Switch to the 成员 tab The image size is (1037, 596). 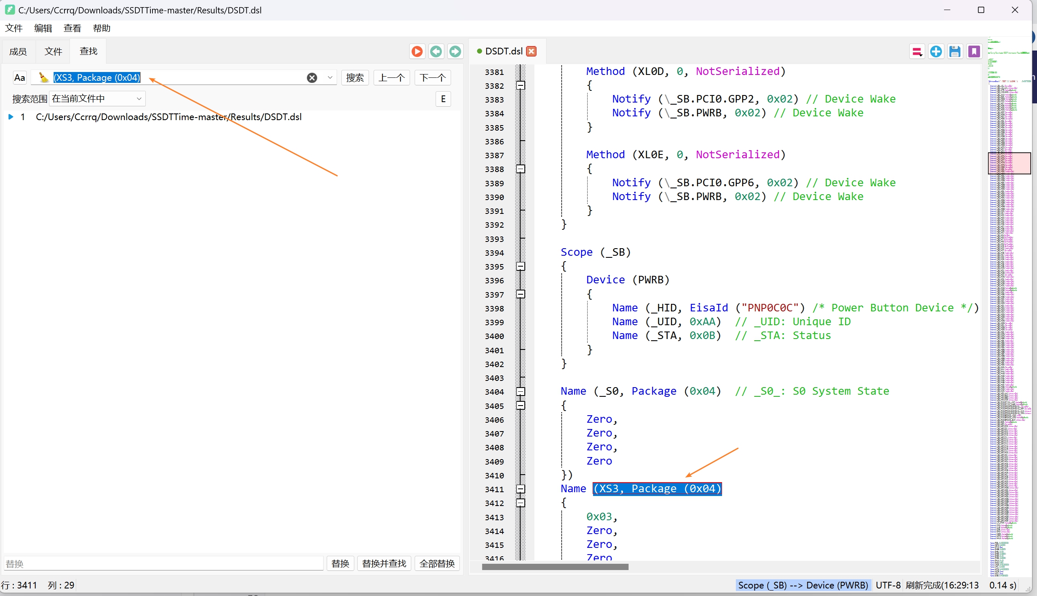(18, 51)
